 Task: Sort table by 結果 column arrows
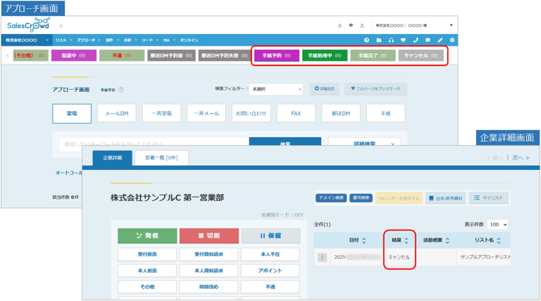pos(406,240)
